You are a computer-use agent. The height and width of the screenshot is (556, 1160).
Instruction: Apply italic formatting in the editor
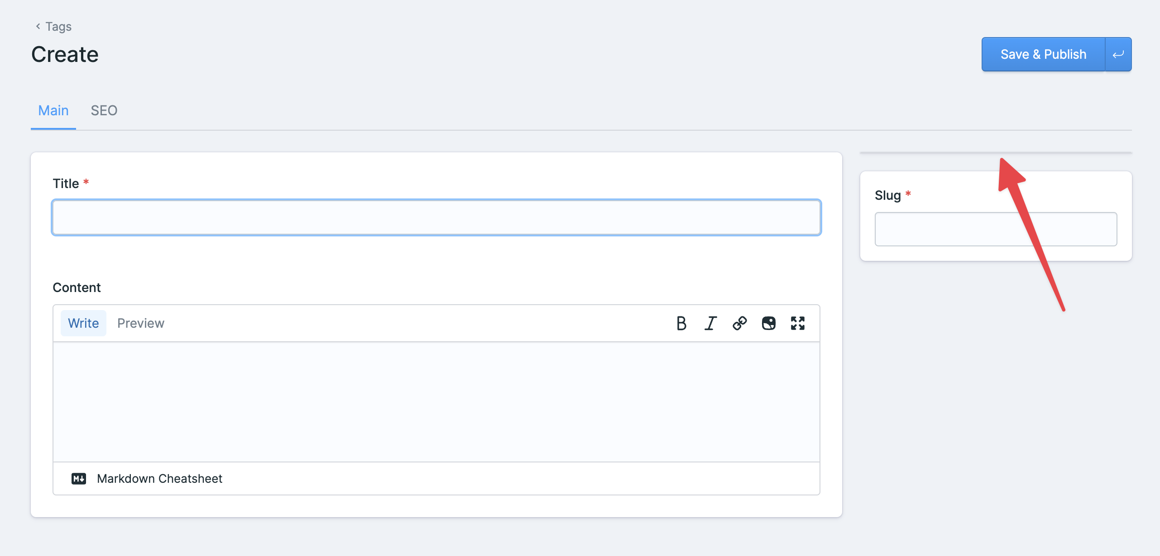pyautogui.click(x=710, y=323)
